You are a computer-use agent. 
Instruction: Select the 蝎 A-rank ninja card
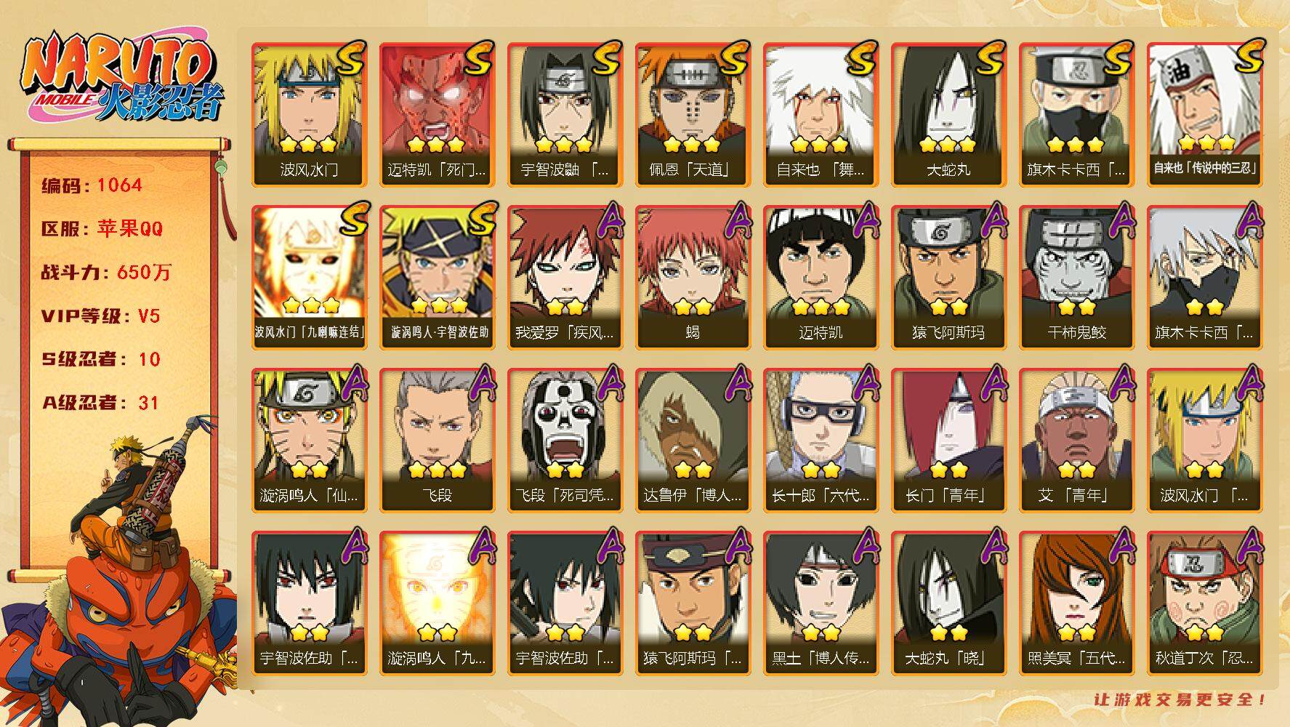coord(693,277)
